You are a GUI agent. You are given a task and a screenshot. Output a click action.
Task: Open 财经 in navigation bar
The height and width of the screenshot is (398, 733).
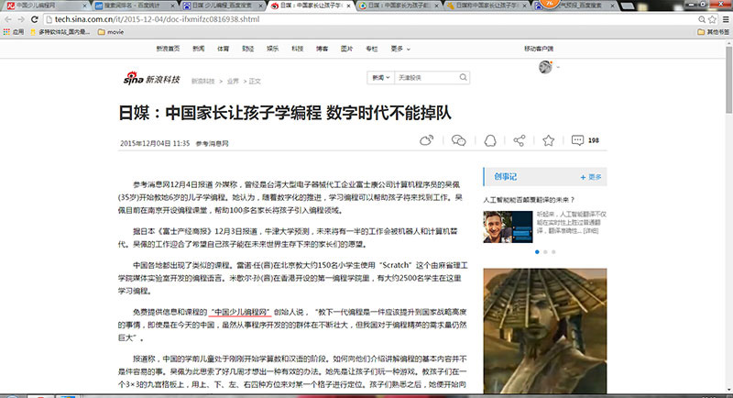pyautogui.click(x=247, y=49)
